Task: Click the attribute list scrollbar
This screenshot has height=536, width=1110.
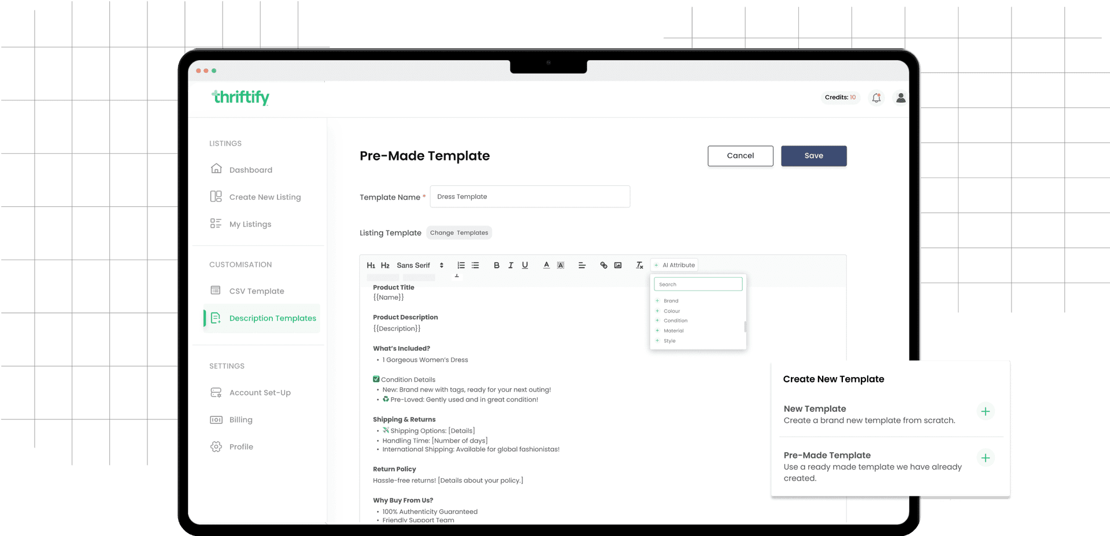Action: pos(745,326)
